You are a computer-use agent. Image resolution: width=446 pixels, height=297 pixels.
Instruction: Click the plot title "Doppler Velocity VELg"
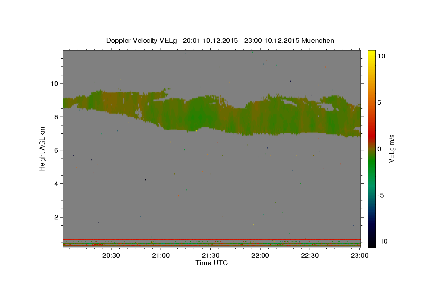[142, 40]
